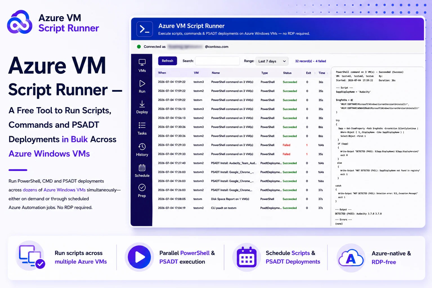Click the Refresh button
This screenshot has width=432, height=288.
167,61
